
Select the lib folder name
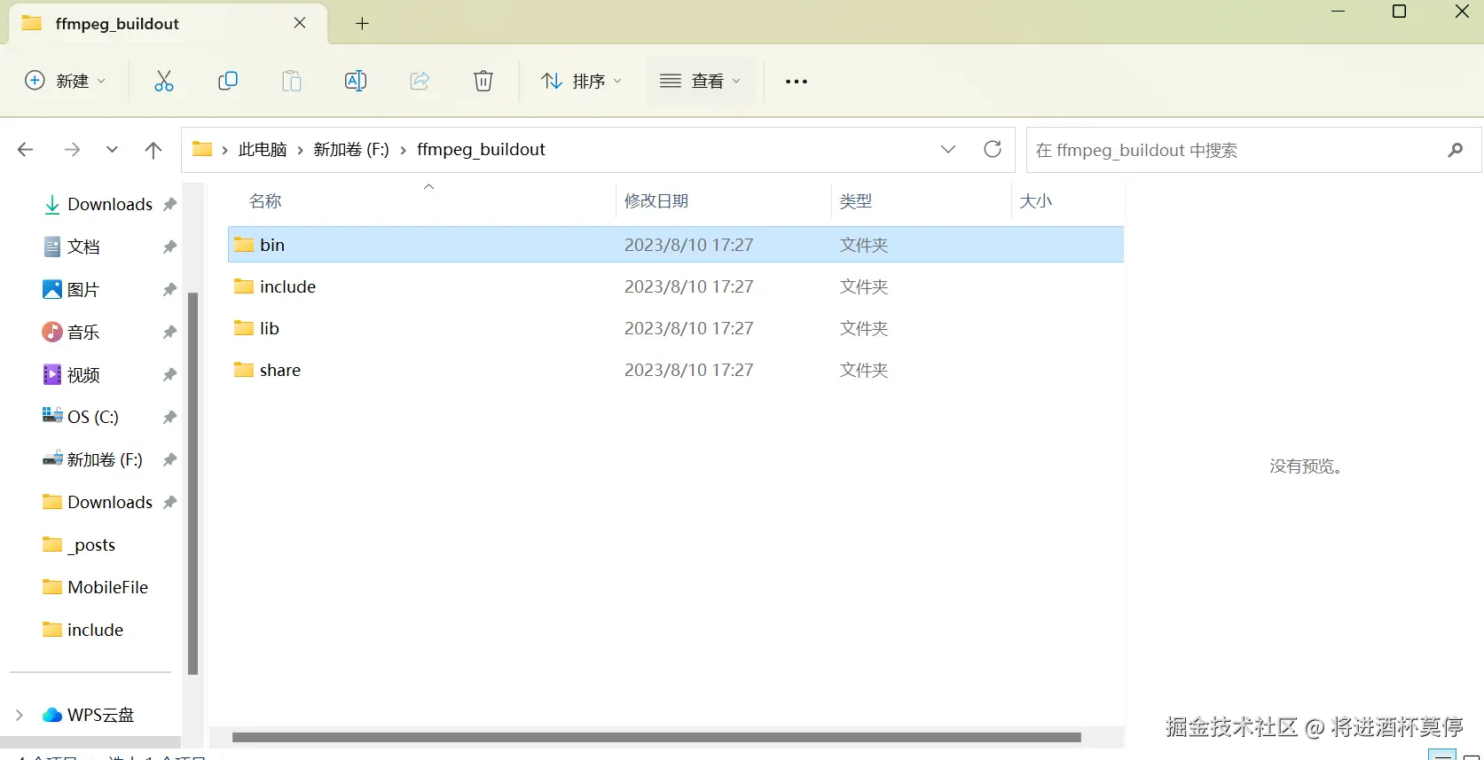[x=270, y=328]
